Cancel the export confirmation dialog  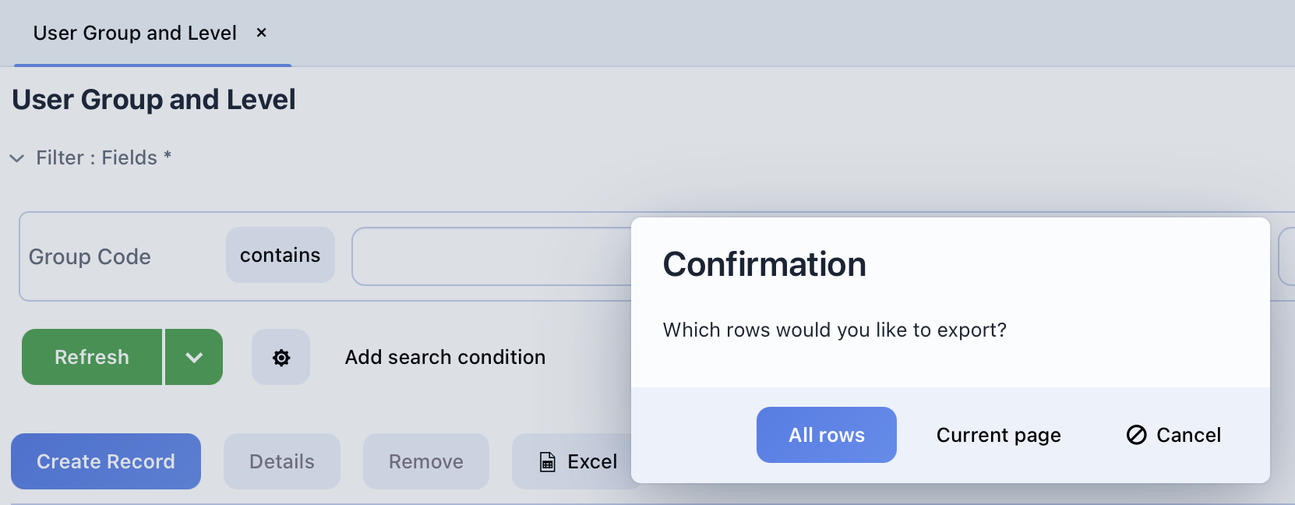coord(1173,435)
